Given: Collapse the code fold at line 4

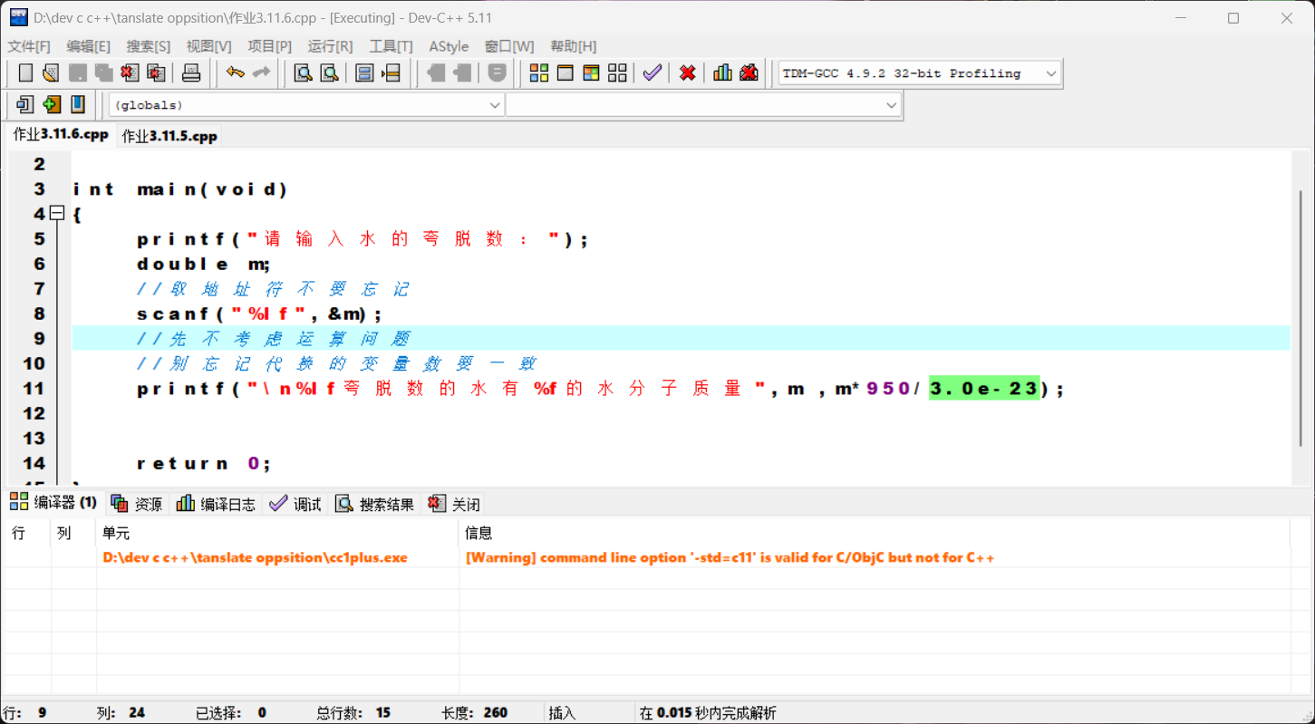Looking at the screenshot, I should click(57, 214).
